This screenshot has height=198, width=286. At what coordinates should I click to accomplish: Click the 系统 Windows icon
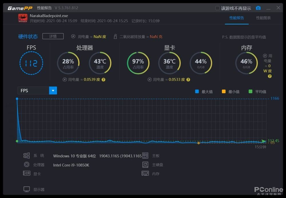click(27, 155)
